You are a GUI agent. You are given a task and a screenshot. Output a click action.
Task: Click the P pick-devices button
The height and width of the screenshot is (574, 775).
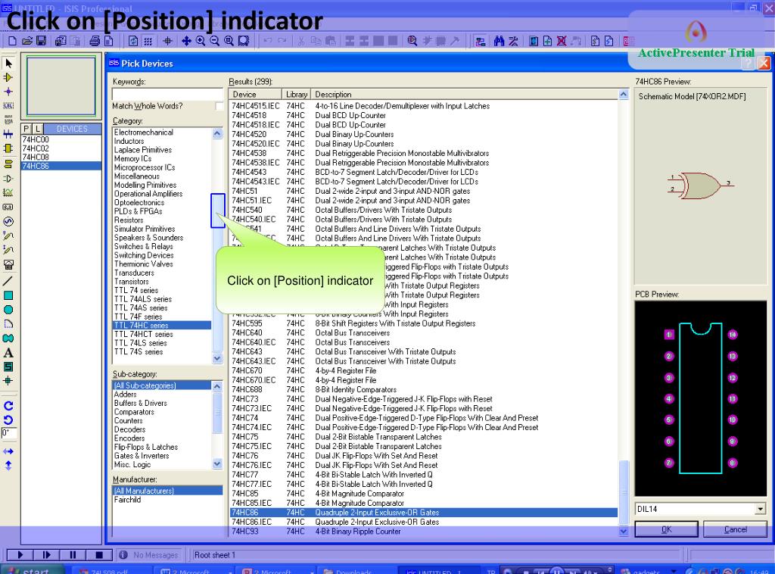[26, 129]
